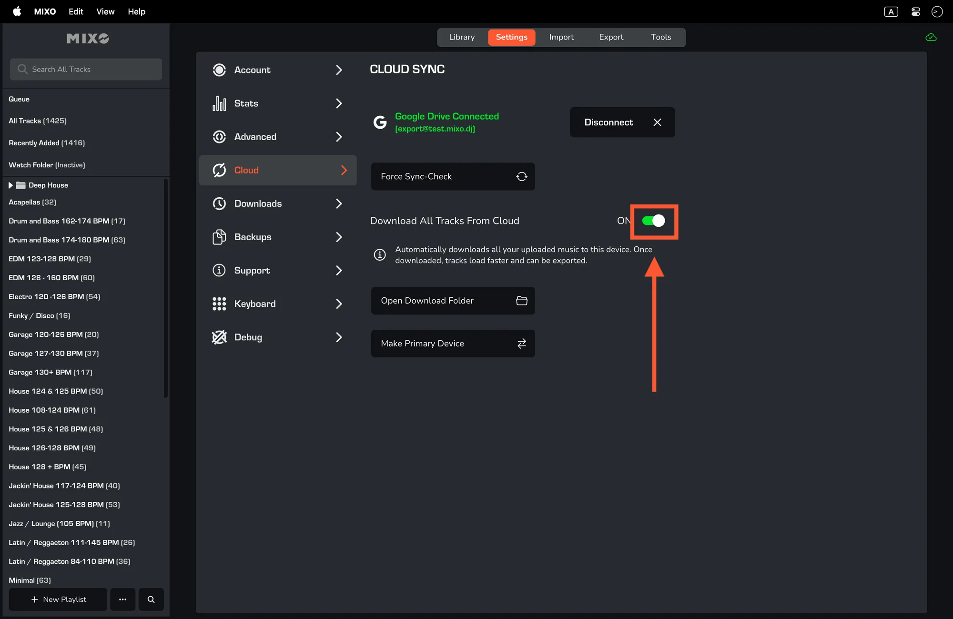Disconnect the Google Drive account

[x=622, y=122]
